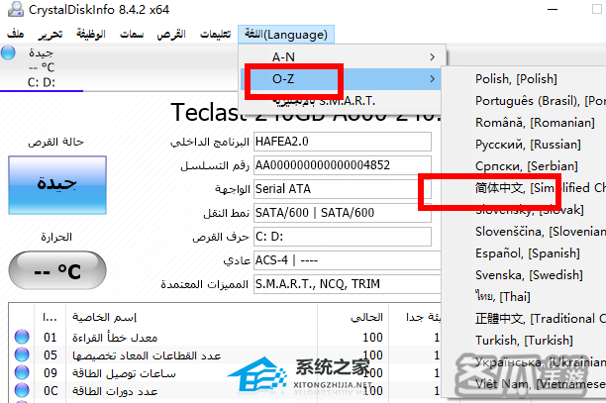Click the blue disk status icon for C: D:
This screenshot has width=606, height=403.
8,52
